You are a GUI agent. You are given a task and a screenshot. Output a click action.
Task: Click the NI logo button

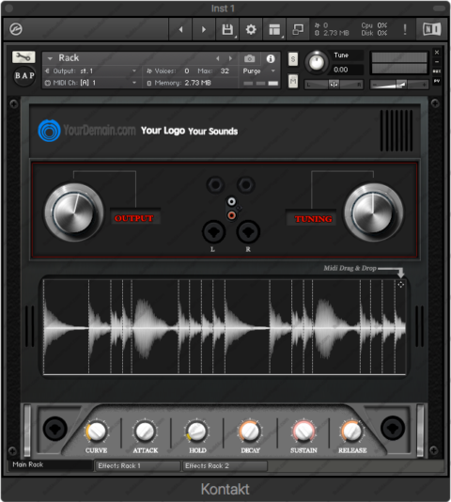point(432,29)
